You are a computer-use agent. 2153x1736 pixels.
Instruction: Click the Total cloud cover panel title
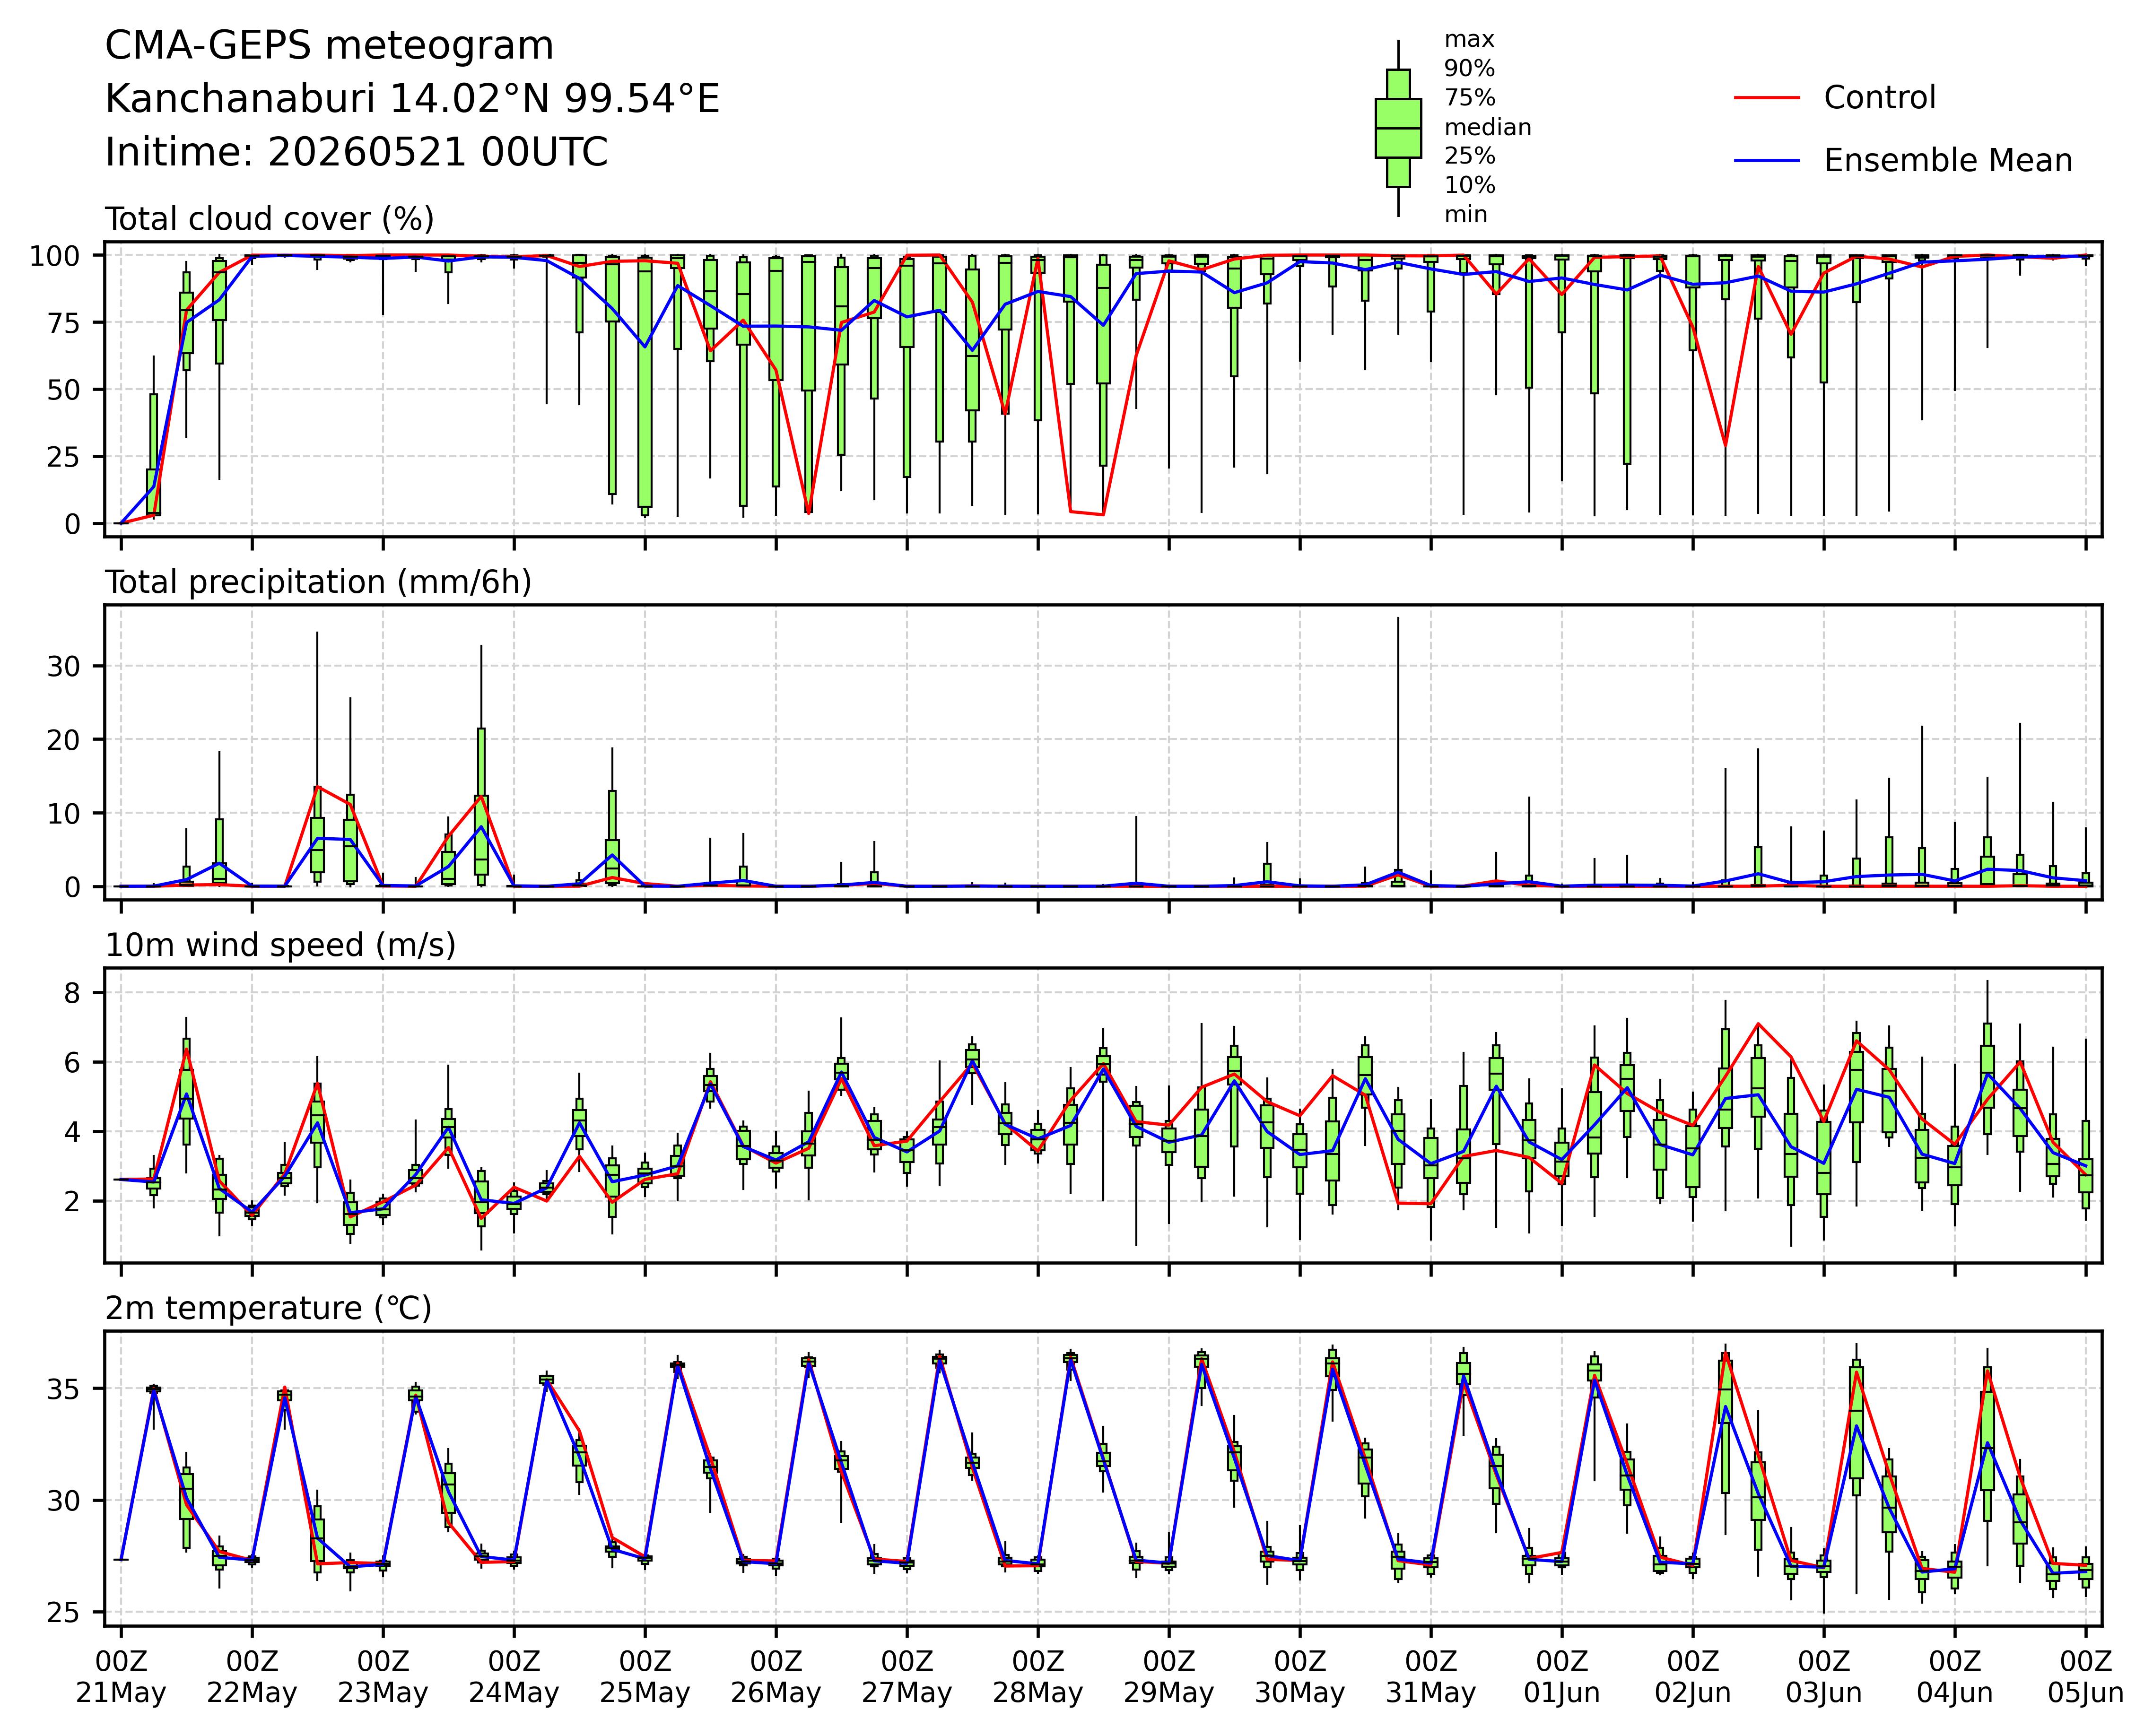click(x=269, y=219)
